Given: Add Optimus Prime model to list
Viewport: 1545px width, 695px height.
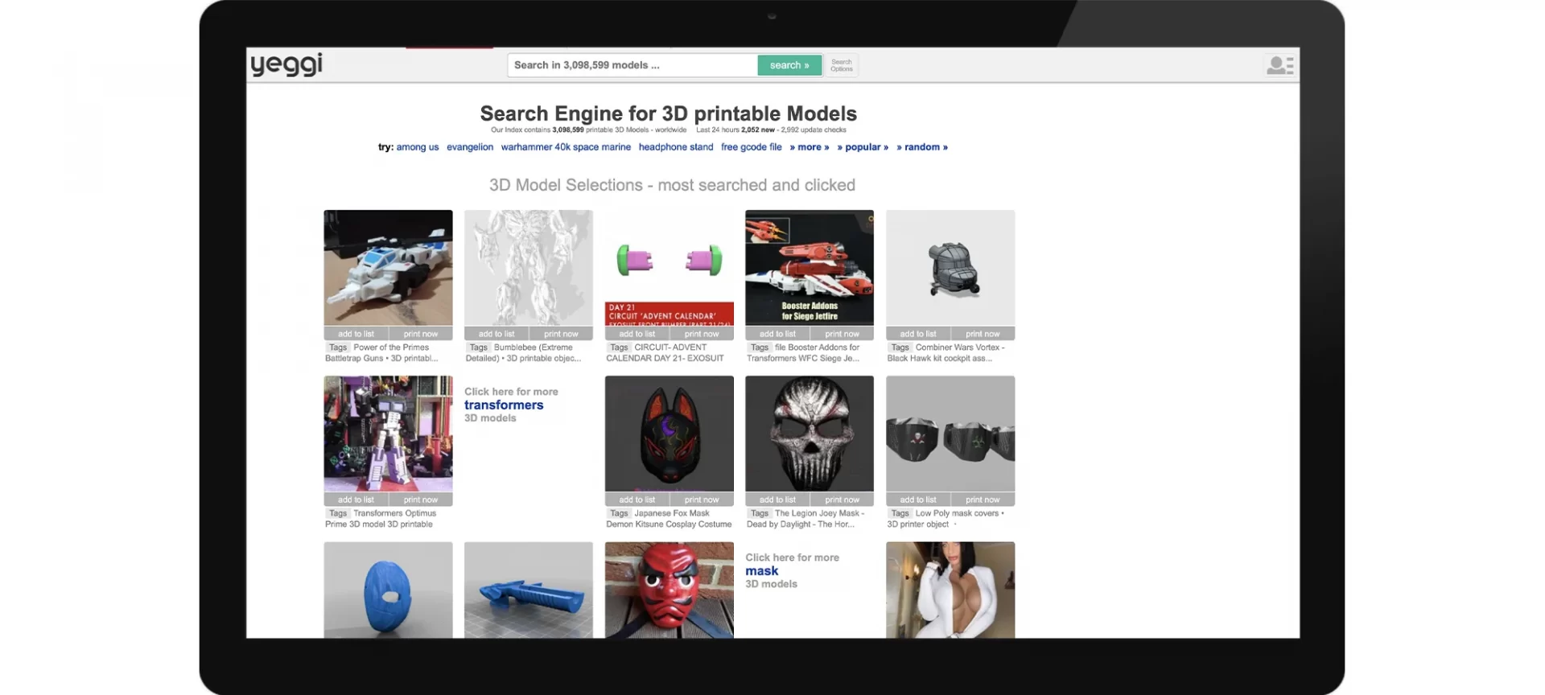Looking at the screenshot, I should 356,500.
